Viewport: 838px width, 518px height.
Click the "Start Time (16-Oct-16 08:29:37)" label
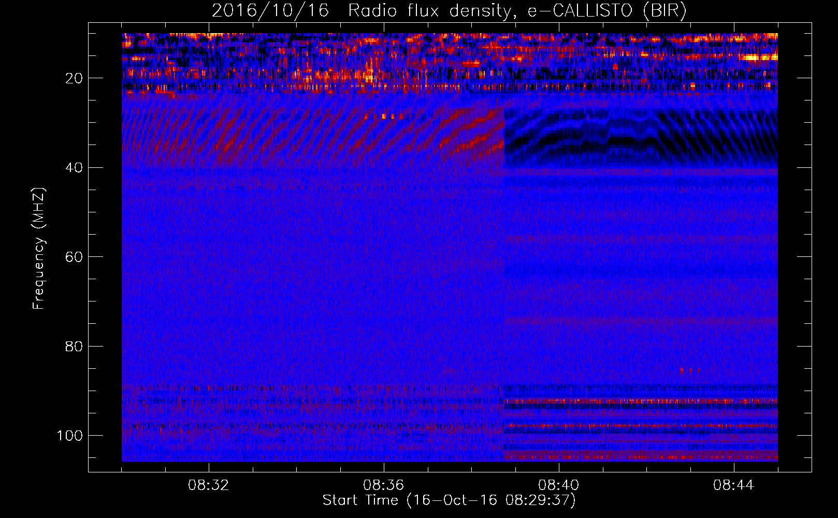pos(449,500)
